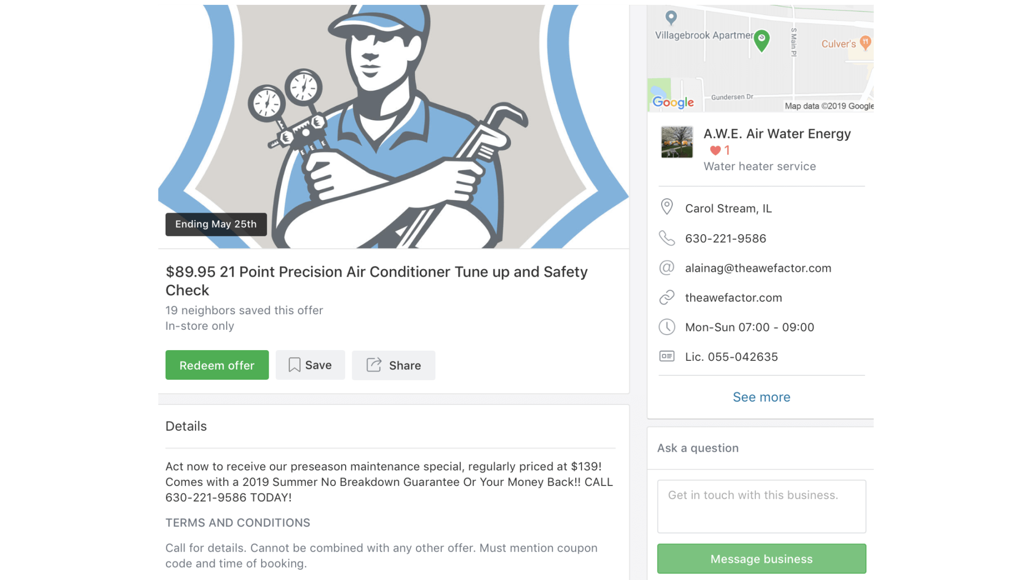Click the clock/hours icon

(x=666, y=327)
